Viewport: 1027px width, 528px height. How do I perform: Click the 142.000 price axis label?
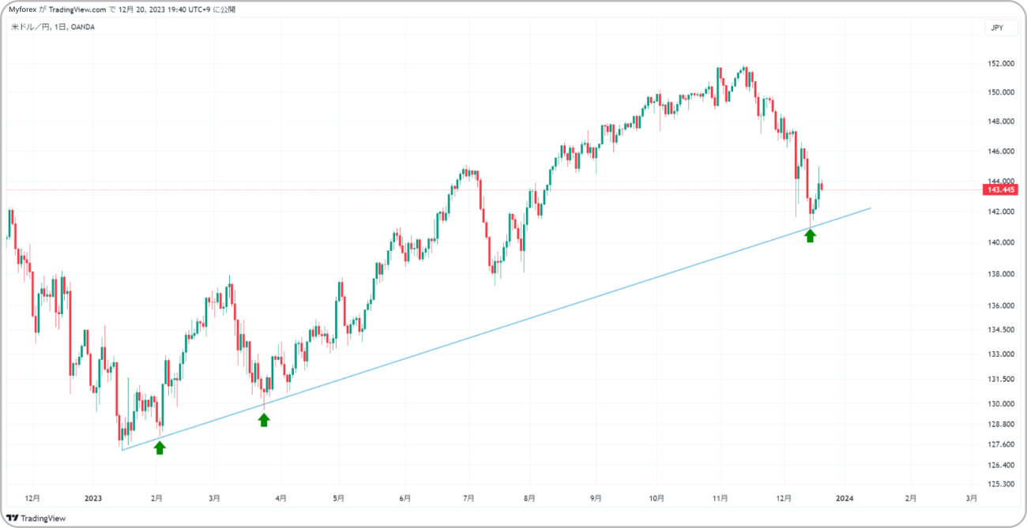999,212
